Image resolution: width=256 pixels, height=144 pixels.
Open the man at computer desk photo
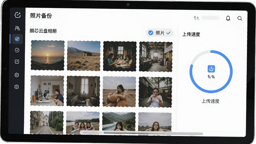(x=47, y=91)
